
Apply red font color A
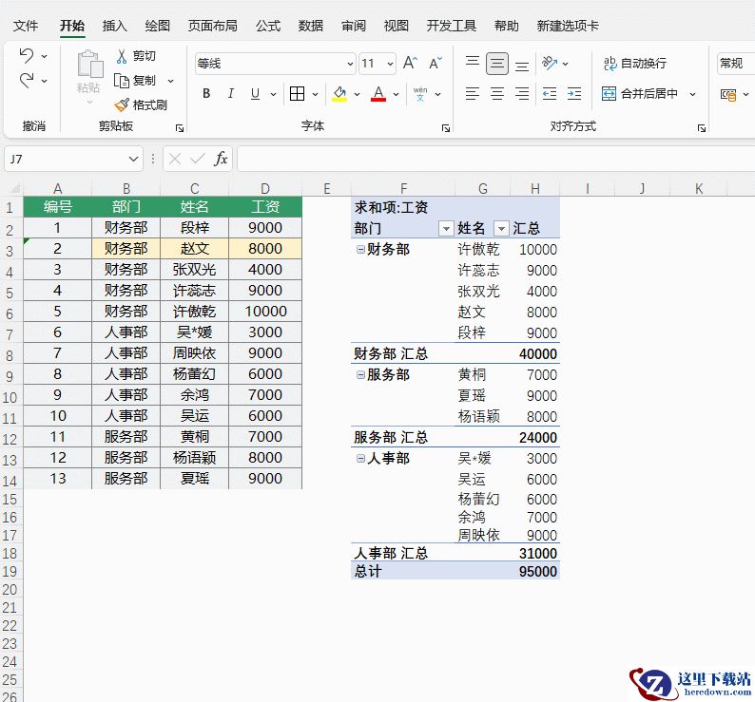[x=378, y=94]
